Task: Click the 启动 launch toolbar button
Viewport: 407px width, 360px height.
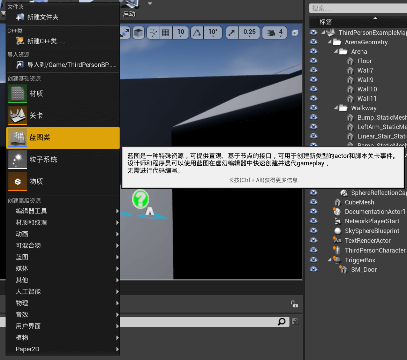Action: pyautogui.click(x=130, y=9)
